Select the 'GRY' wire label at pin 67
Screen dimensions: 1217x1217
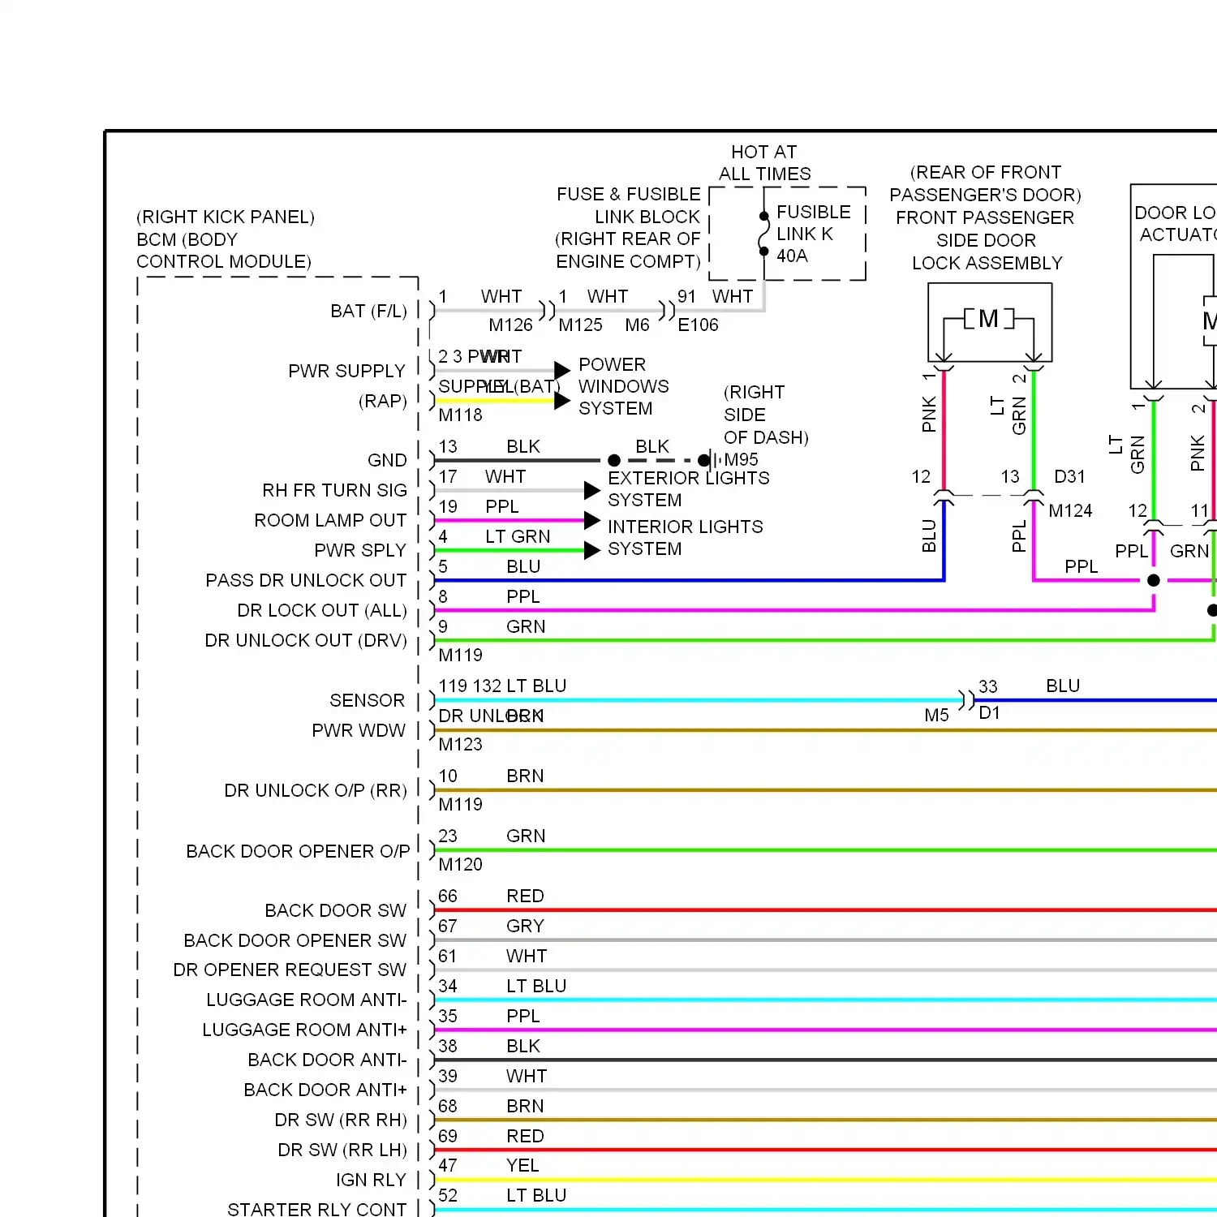coord(525,927)
